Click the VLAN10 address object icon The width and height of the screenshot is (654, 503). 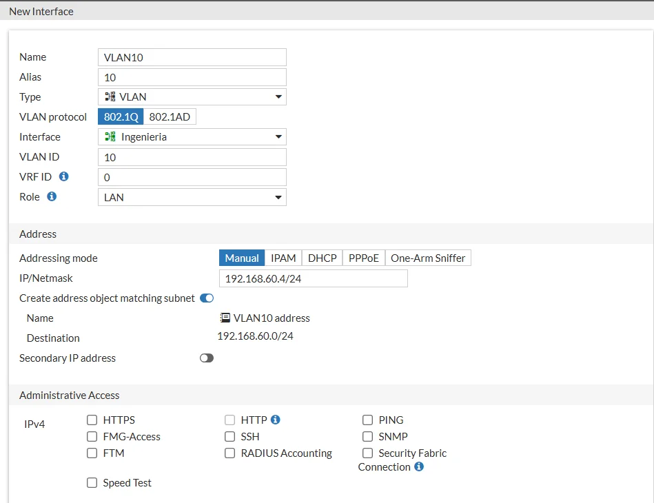coord(225,318)
